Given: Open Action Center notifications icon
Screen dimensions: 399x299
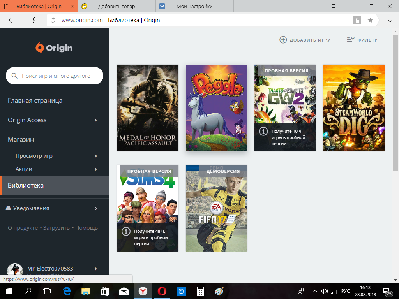Looking at the screenshot, I should pyautogui.click(x=387, y=292).
